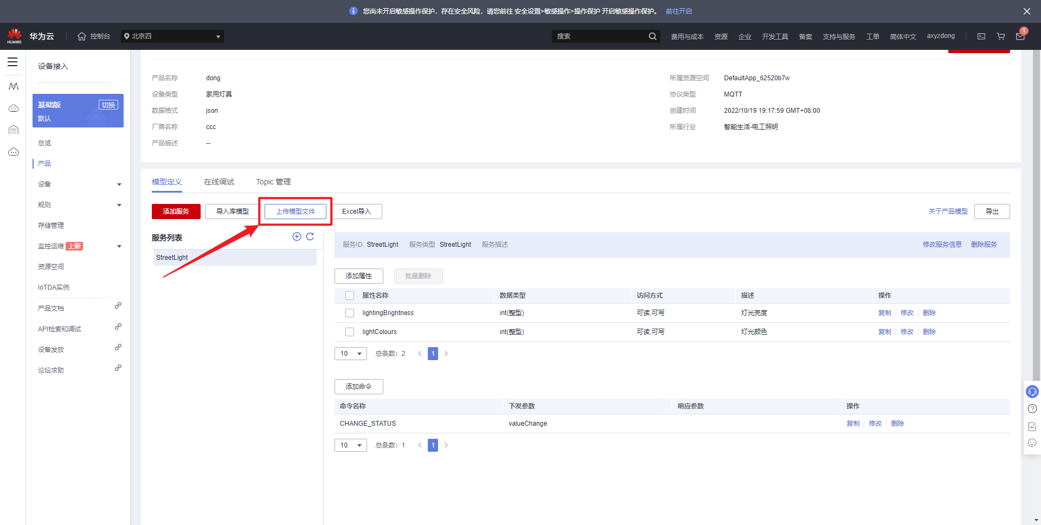Open the 简体中文 language menu

903,36
